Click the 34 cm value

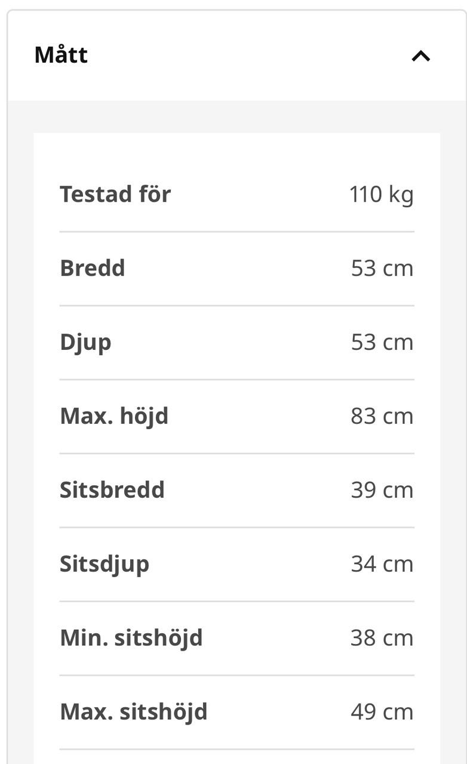[382, 564]
